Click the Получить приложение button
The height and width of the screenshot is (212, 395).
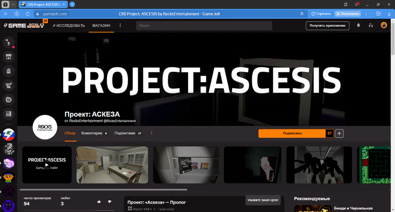327,25
